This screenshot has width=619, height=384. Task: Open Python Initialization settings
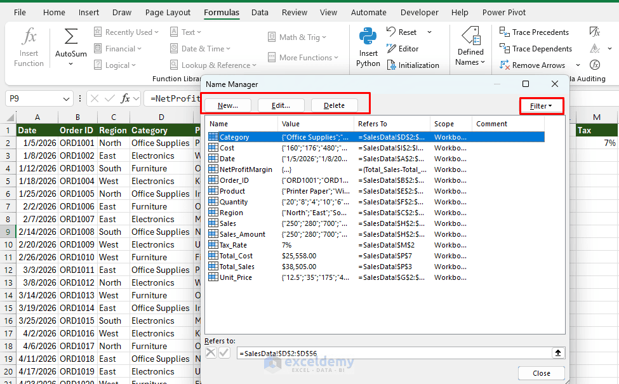point(413,65)
